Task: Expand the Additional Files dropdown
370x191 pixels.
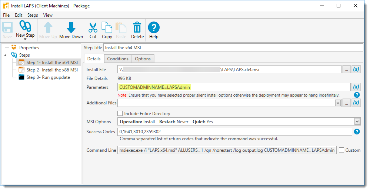Action: pyautogui.click(x=338, y=103)
